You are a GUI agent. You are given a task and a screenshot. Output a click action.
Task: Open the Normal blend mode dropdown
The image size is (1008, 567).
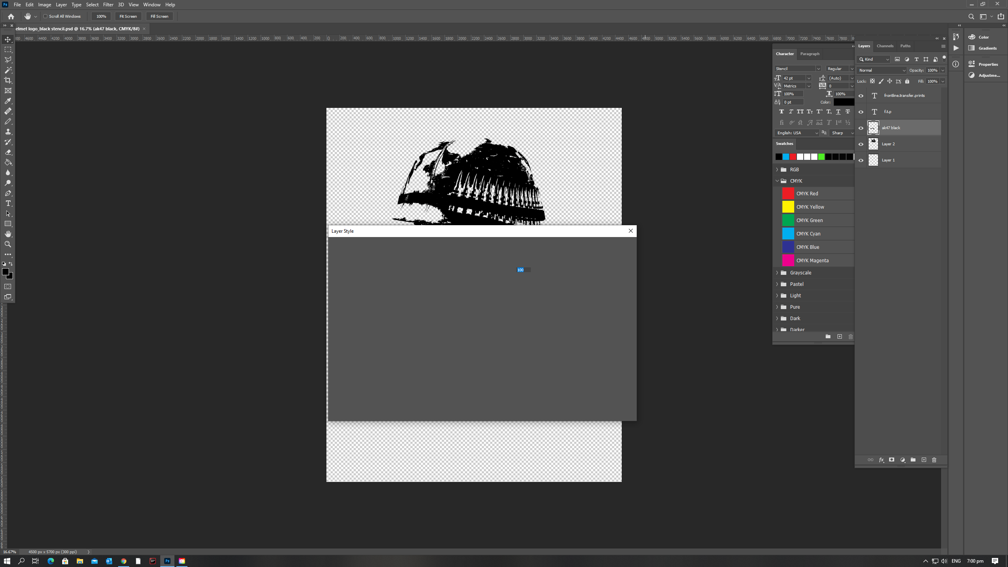881,70
